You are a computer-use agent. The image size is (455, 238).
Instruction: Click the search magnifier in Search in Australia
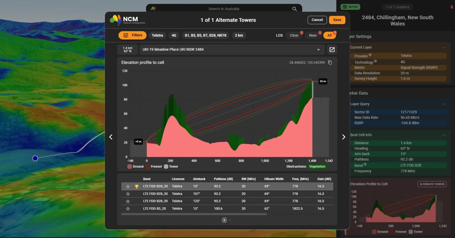(294, 9)
